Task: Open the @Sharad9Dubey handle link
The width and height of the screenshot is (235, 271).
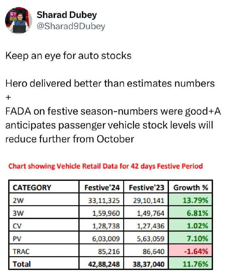Action: click(x=71, y=26)
